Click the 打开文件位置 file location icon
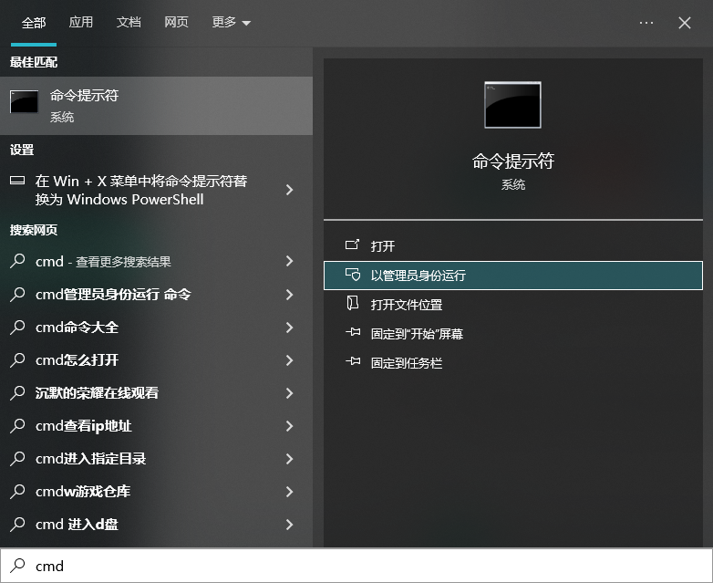This screenshot has width=713, height=583. (353, 305)
